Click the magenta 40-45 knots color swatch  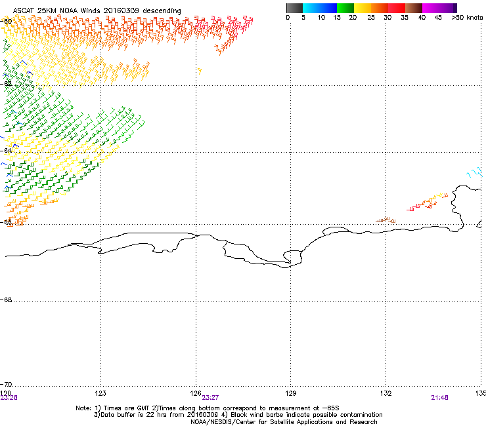[x=431, y=8]
